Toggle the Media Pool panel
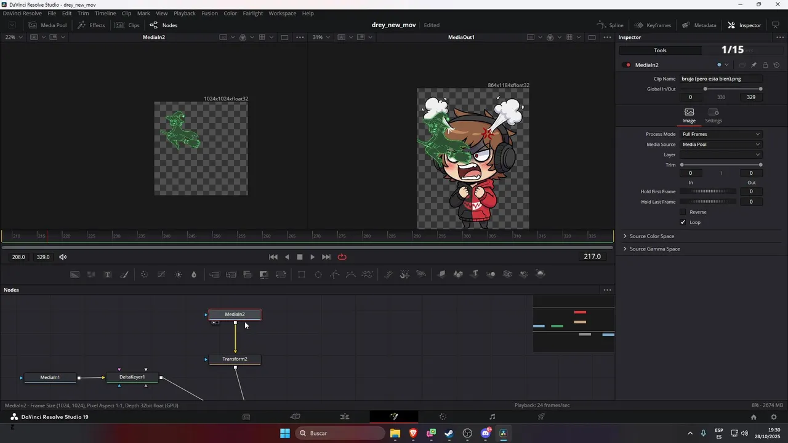 tap(47, 25)
